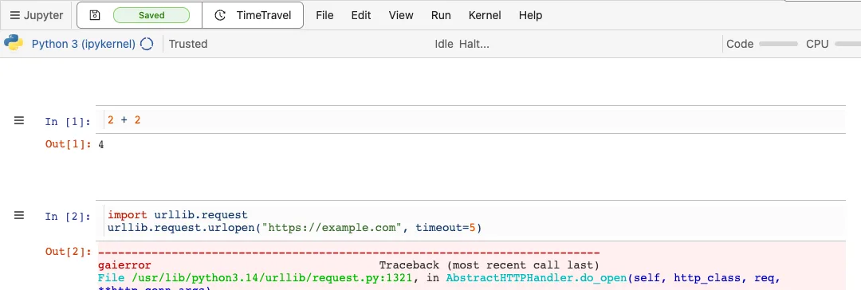The image size is (861, 290).
Task: Click the Idle kernel status text
Action: [444, 44]
